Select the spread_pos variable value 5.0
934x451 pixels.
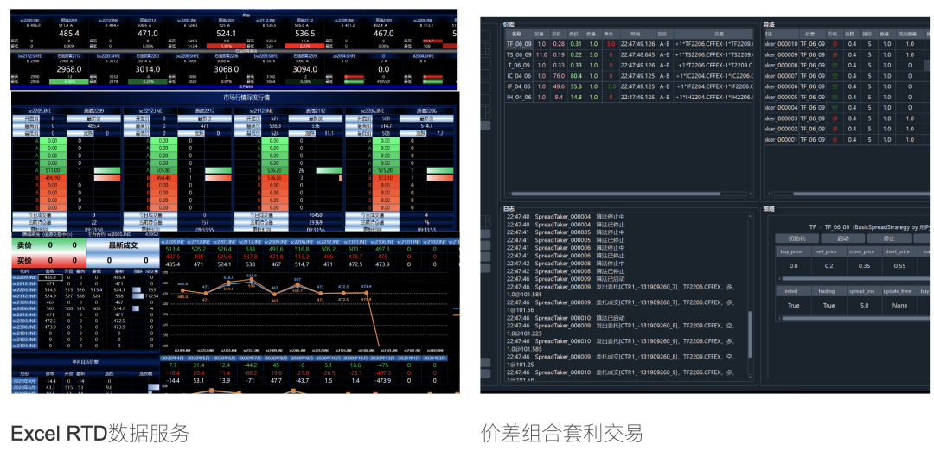point(864,305)
